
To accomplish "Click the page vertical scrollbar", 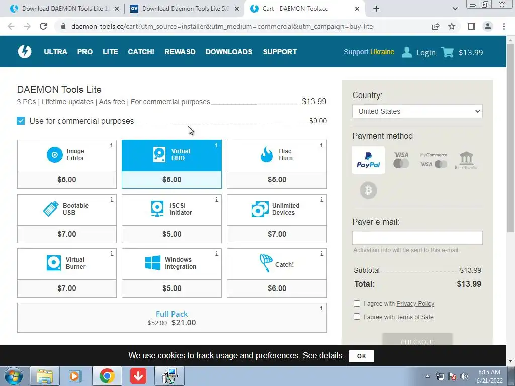I will tap(511, 138).
